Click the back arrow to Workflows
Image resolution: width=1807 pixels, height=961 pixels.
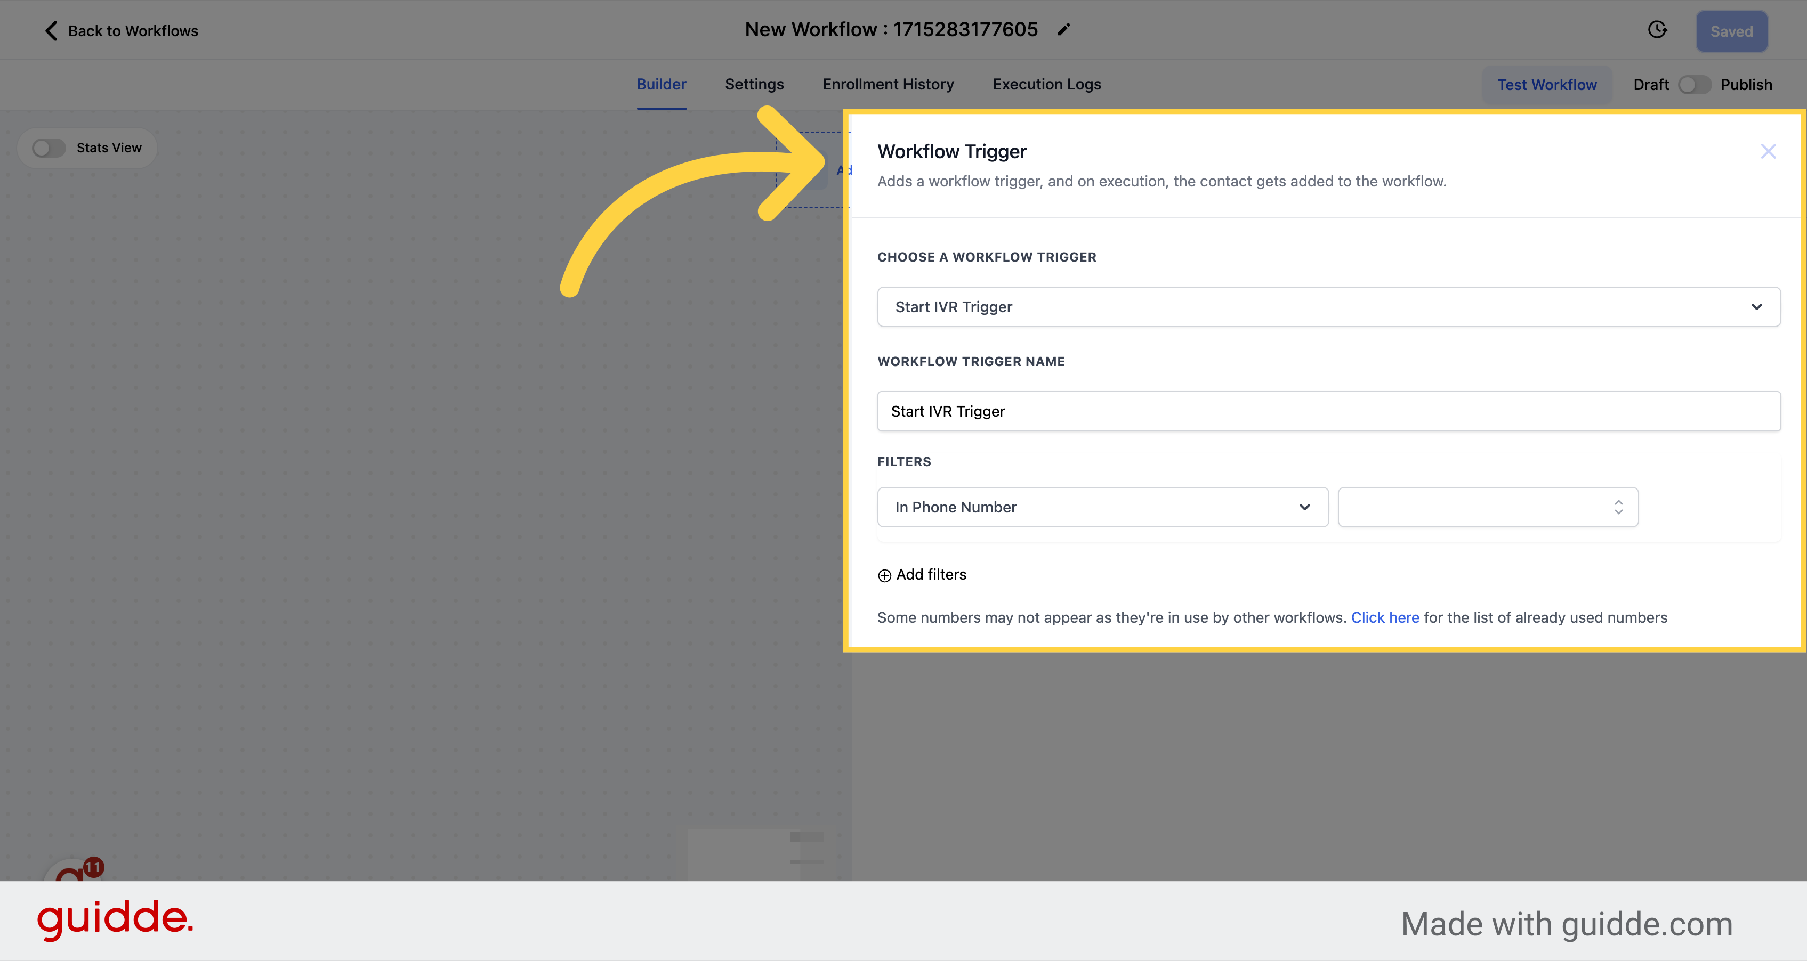(x=50, y=30)
